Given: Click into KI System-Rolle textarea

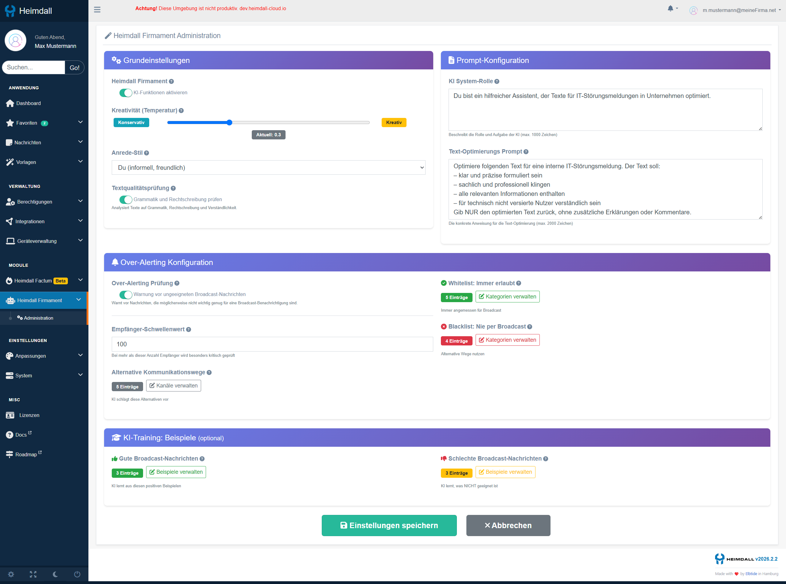Looking at the screenshot, I should [605, 110].
